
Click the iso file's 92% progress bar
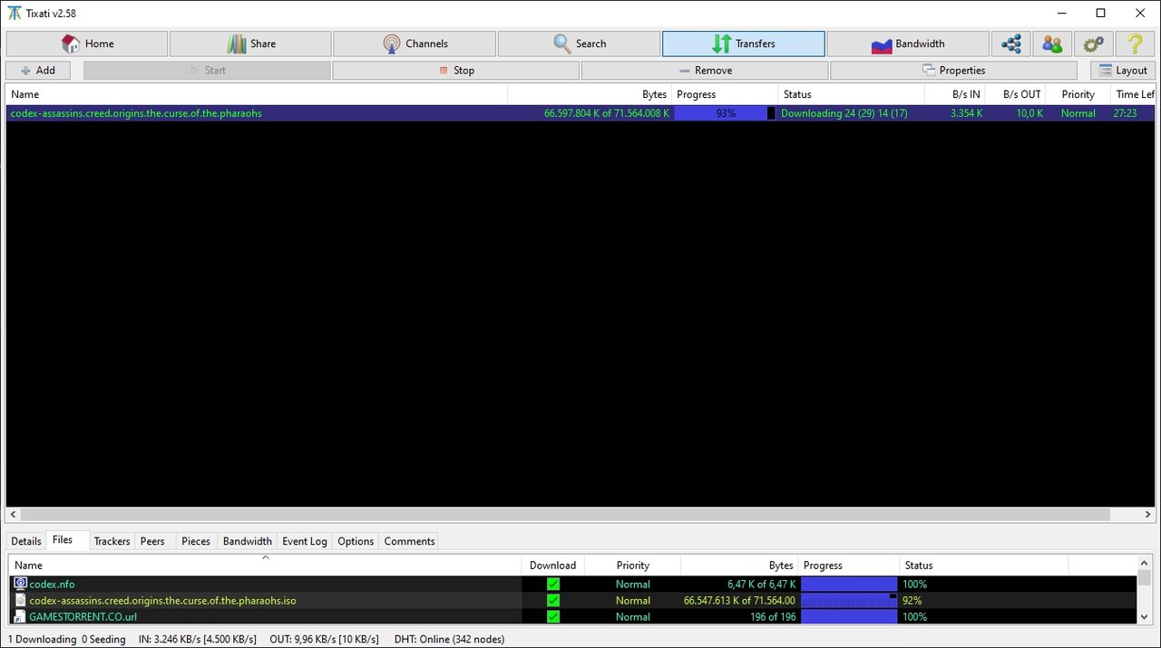tap(849, 601)
